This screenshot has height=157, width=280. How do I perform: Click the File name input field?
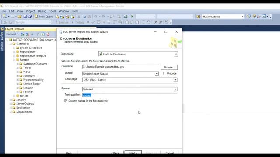coord(120,67)
